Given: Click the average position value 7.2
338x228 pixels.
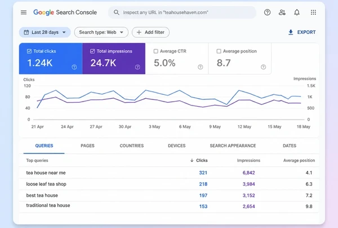Looking at the screenshot, I should point(309,195).
